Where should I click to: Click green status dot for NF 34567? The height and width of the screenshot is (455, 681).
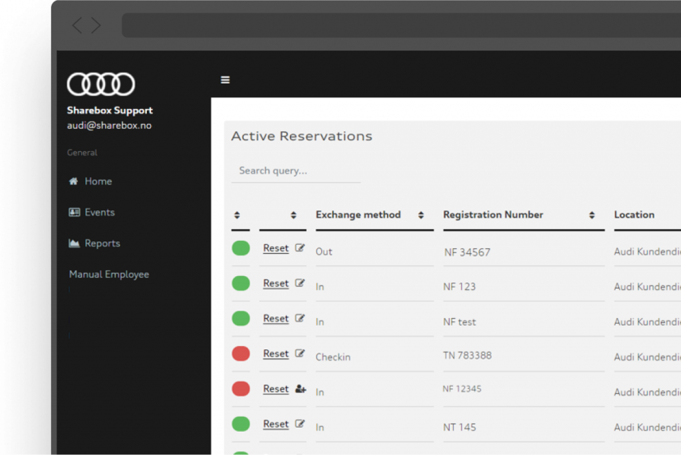[x=241, y=248]
